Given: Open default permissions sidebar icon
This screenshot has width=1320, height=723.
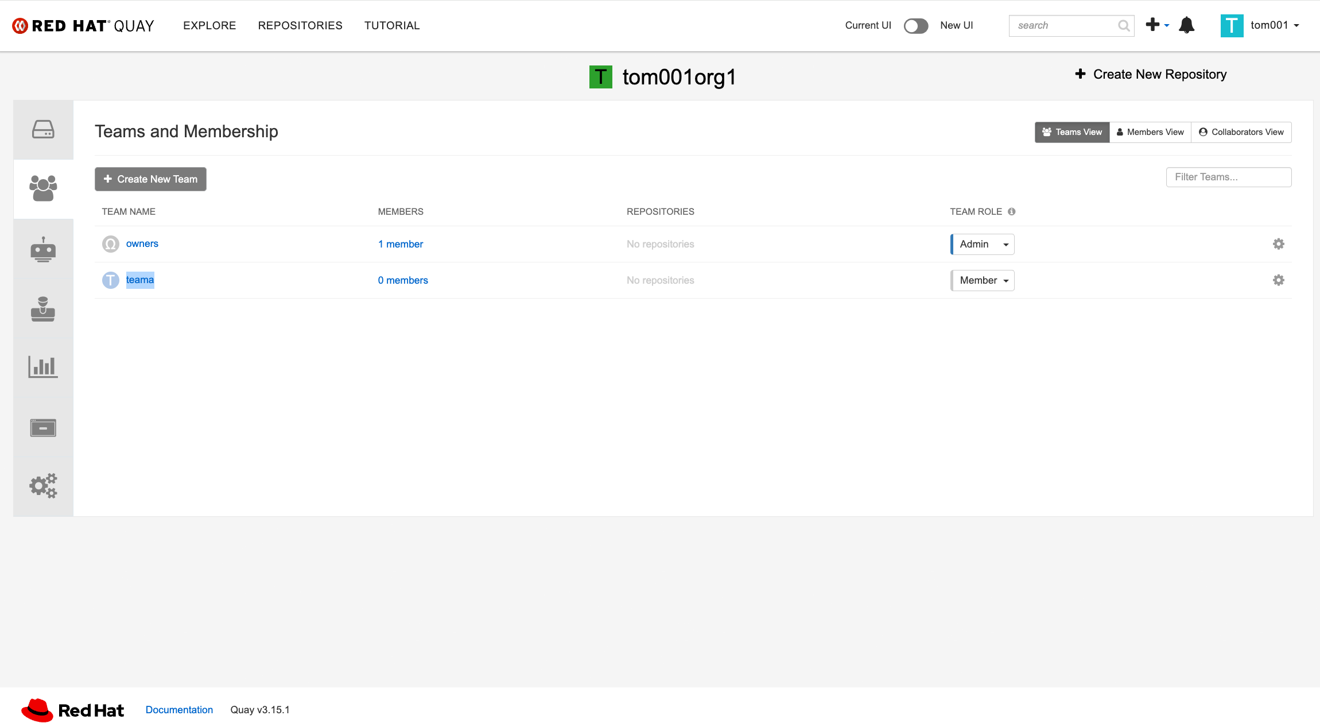Looking at the screenshot, I should point(43,309).
